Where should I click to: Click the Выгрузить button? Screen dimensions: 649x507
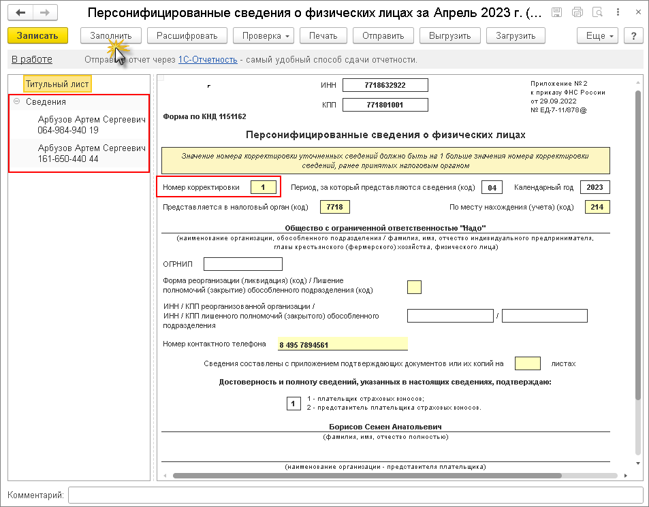coord(450,36)
